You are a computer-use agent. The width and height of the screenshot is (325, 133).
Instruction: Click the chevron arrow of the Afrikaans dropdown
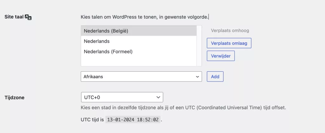197,77
